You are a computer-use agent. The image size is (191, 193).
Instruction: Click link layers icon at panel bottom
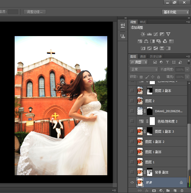(140, 190)
